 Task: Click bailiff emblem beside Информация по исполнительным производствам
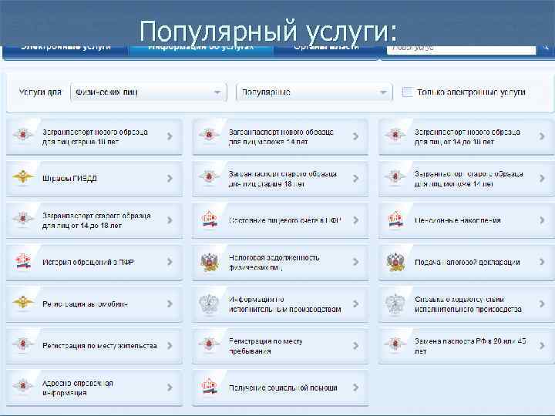209,304
